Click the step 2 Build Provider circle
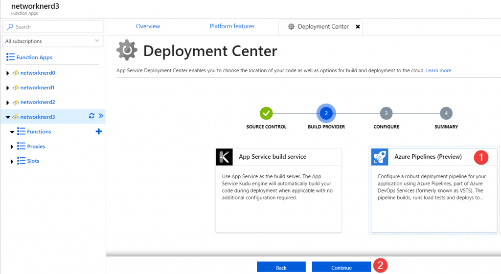The width and height of the screenshot is (501, 274). (x=326, y=113)
